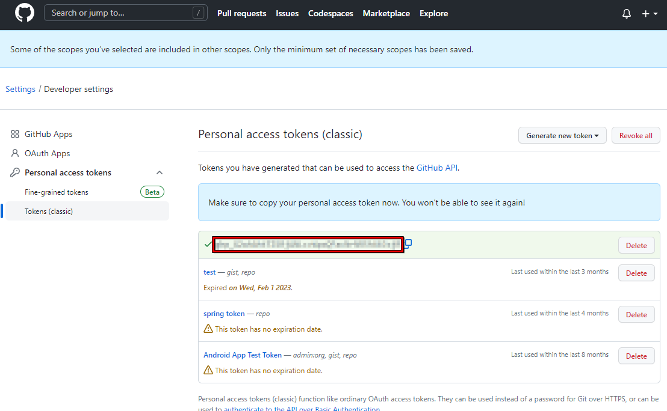The height and width of the screenshot is (411, 667).
Task: Click the Personal access tokens (classic) heading
Action: pyautogui.click(x=280, y=134)
